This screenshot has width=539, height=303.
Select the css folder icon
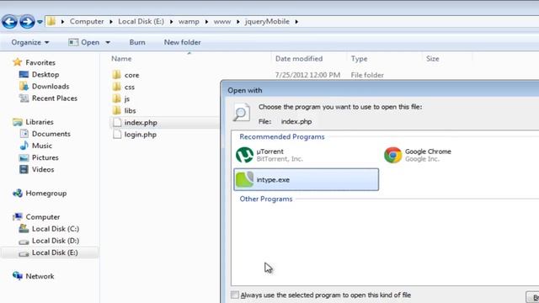pos(117,87)
